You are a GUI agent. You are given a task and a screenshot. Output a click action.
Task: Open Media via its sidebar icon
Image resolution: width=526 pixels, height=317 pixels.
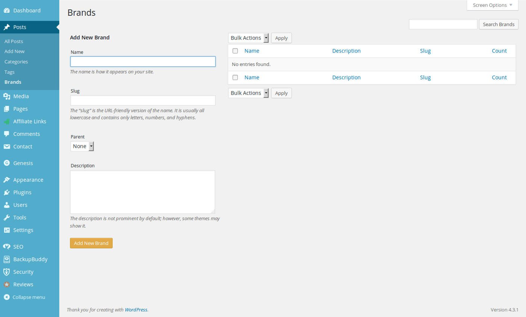point(6,96)
